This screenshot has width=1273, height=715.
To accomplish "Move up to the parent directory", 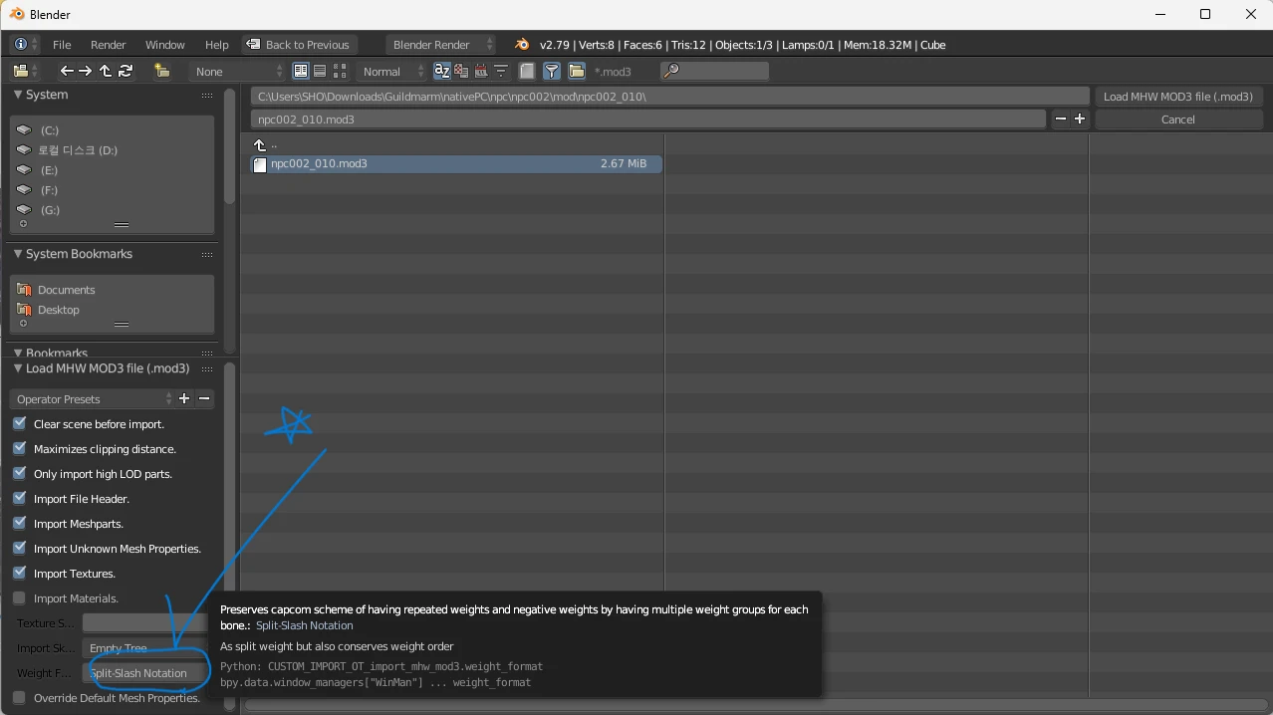I will [x=105, y=71].
